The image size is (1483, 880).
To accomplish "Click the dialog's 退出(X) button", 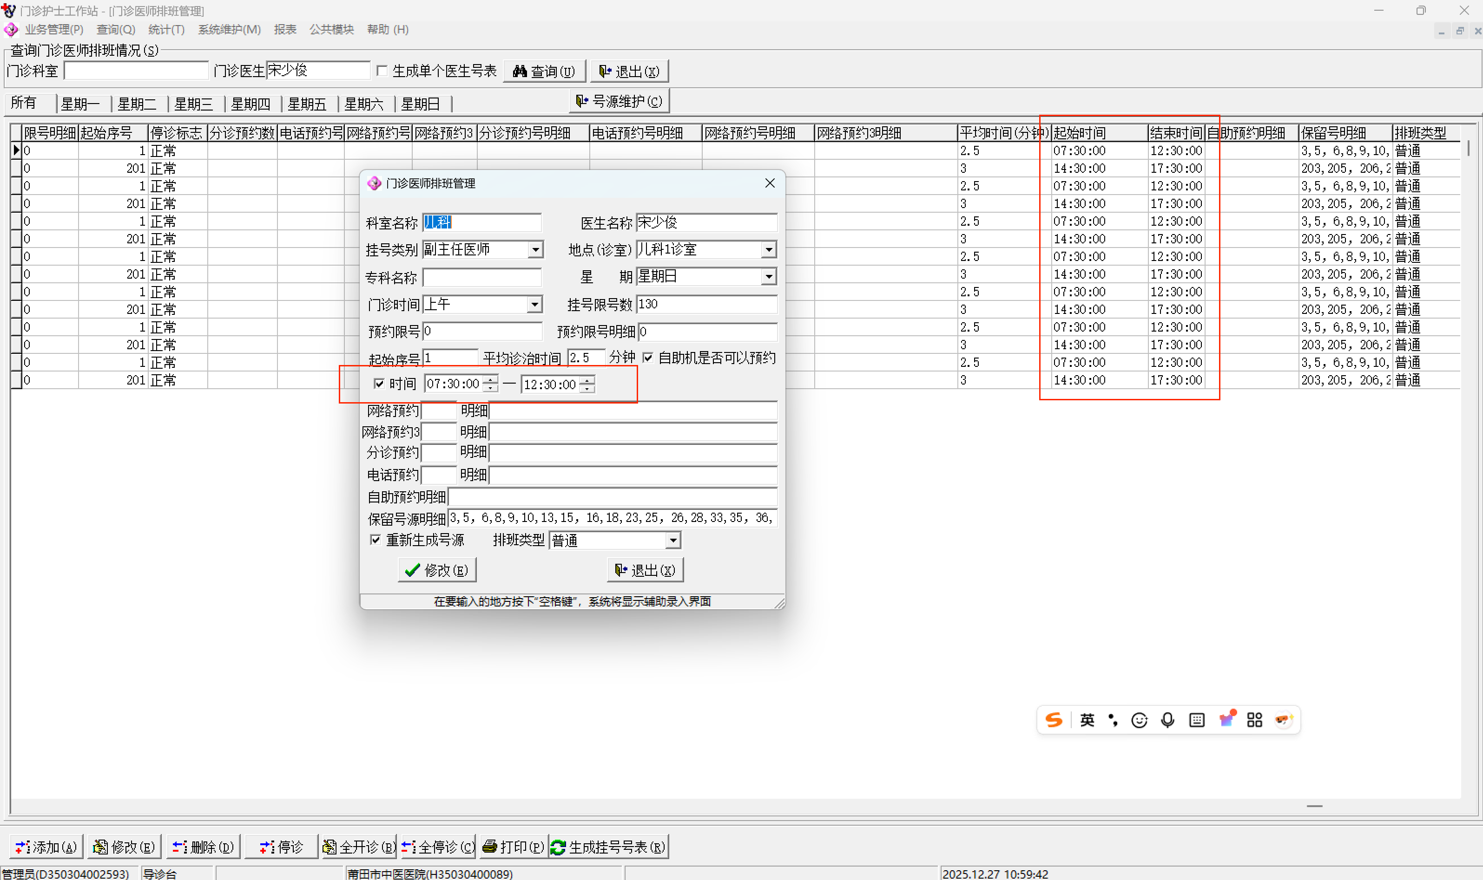I will [645, 570].
